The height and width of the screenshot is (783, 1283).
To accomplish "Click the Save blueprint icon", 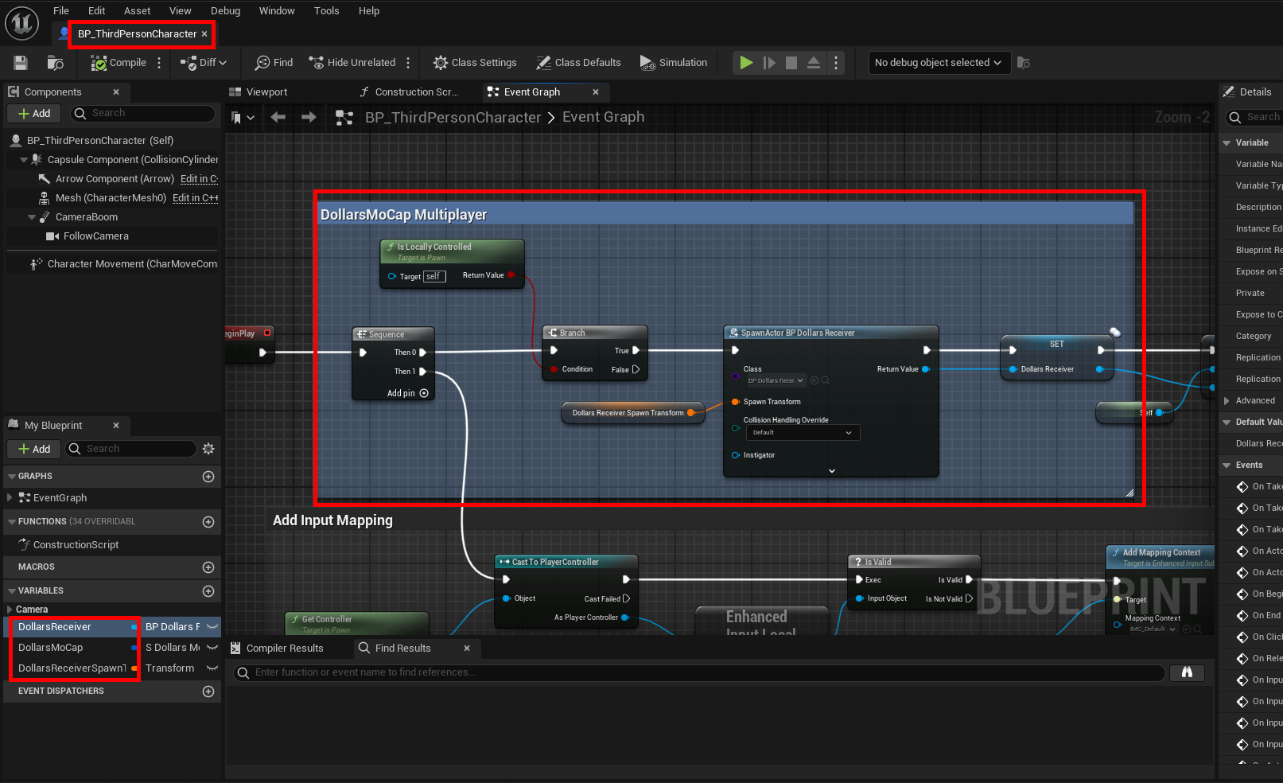I will [21, 63].
